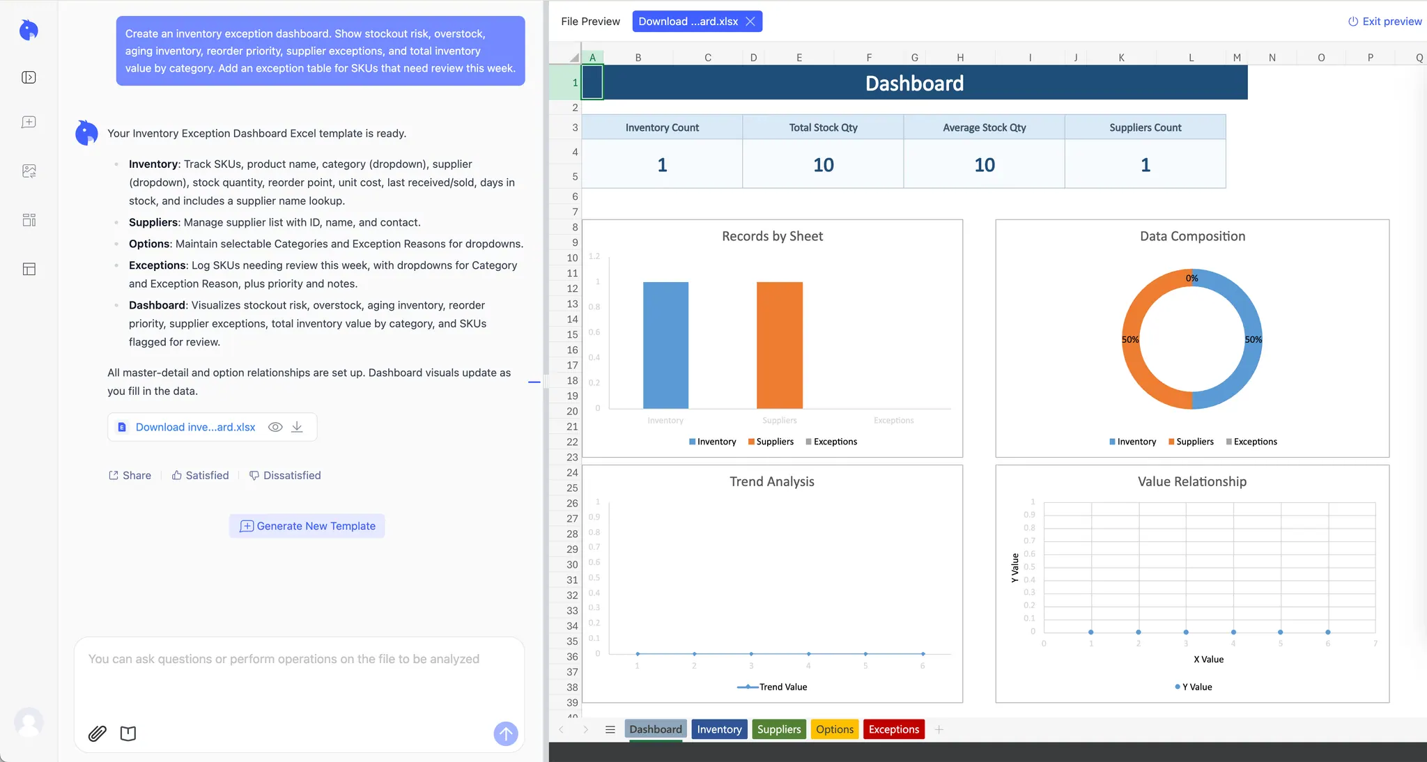The width and height of the screenshot is (1427, 762).
Task: Open the dashboard widgets sidebar icon
Action: pos(29,220)
